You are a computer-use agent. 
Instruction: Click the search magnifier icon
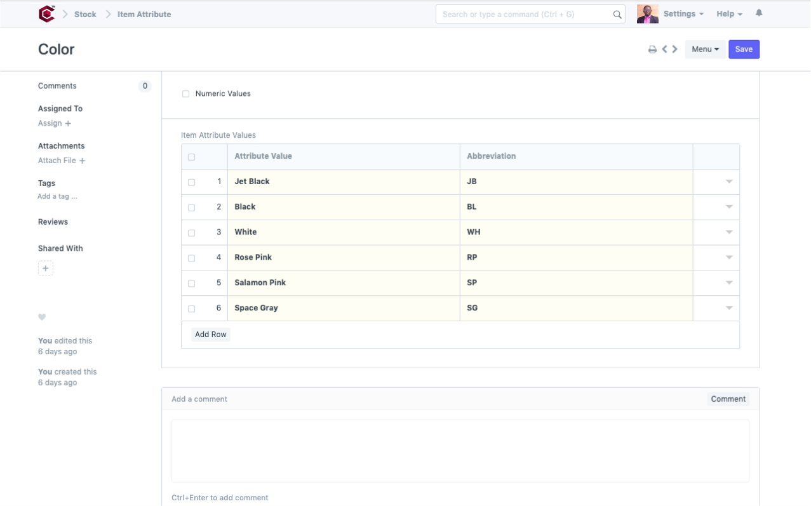[617, 15]
